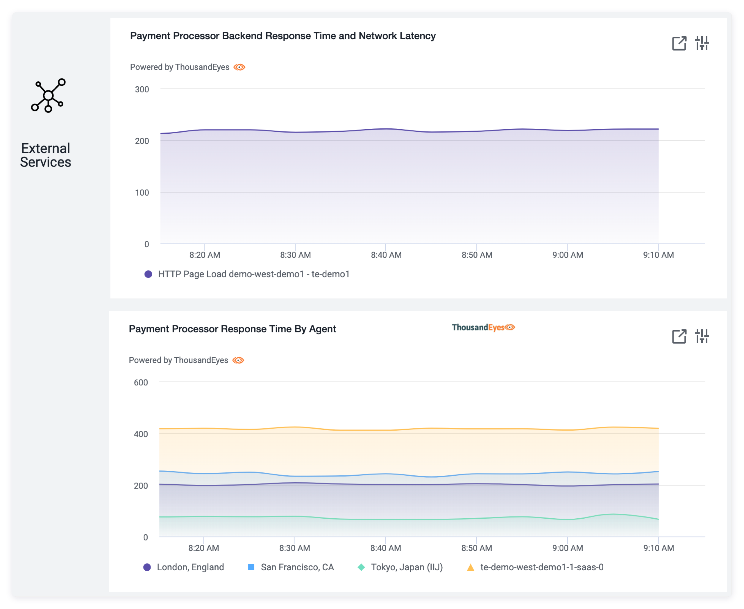Click Payment Processor Response Time By Agent title
Image resolution: width=744 pixels, height=609 pixels.
tap(232, 329)
